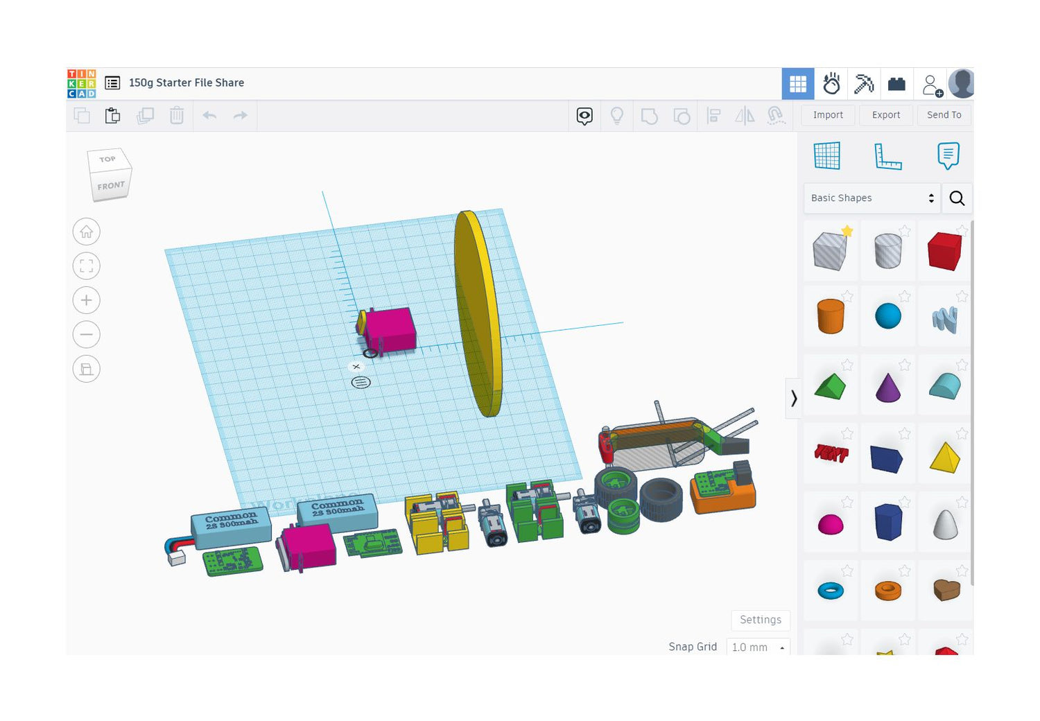Toggle Show All lightbulb icon

pyautogui.click(x=616, y=115)
